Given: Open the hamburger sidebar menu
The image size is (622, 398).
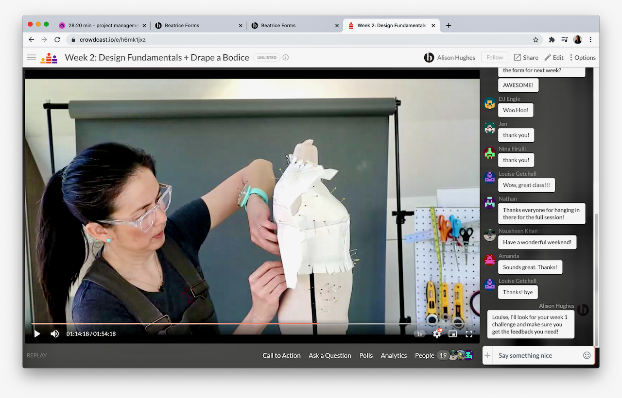Looking at the screenshot, I should pyautogui.click(x=32, y=57).
